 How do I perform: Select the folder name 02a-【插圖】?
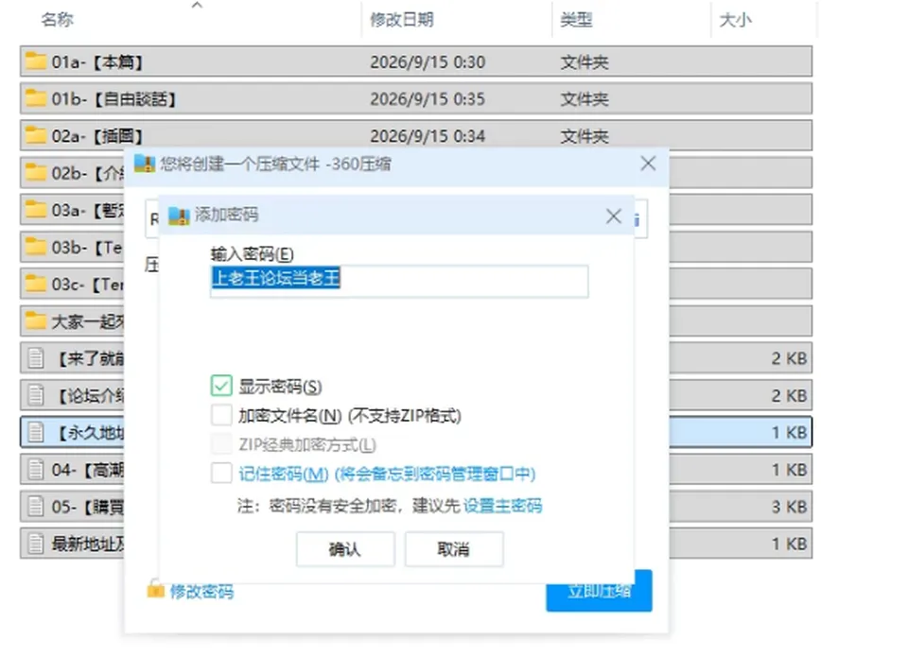96,136
